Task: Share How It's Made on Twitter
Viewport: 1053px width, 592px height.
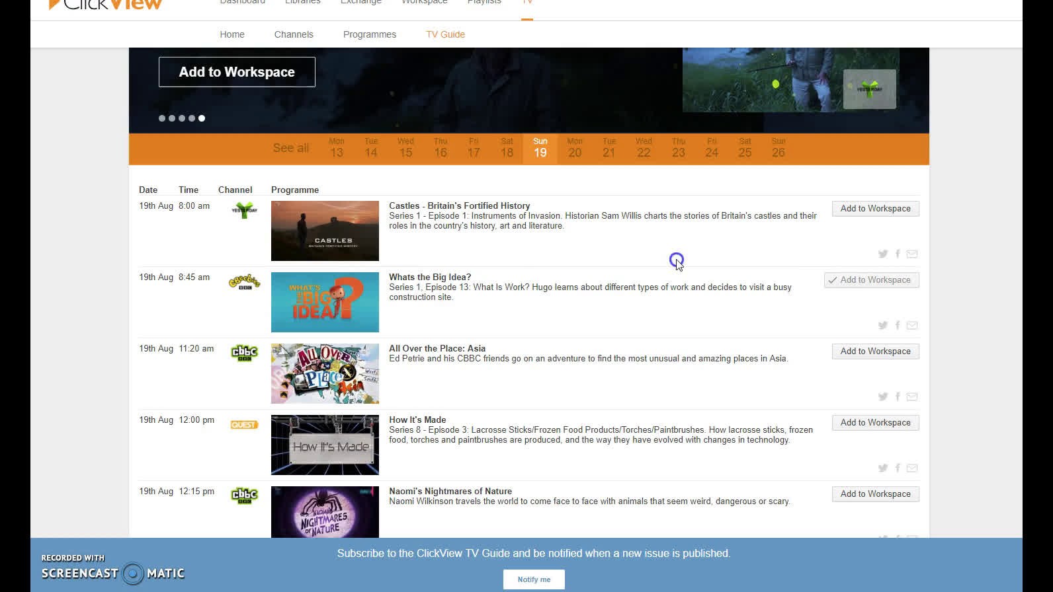Action: [882, 468]
